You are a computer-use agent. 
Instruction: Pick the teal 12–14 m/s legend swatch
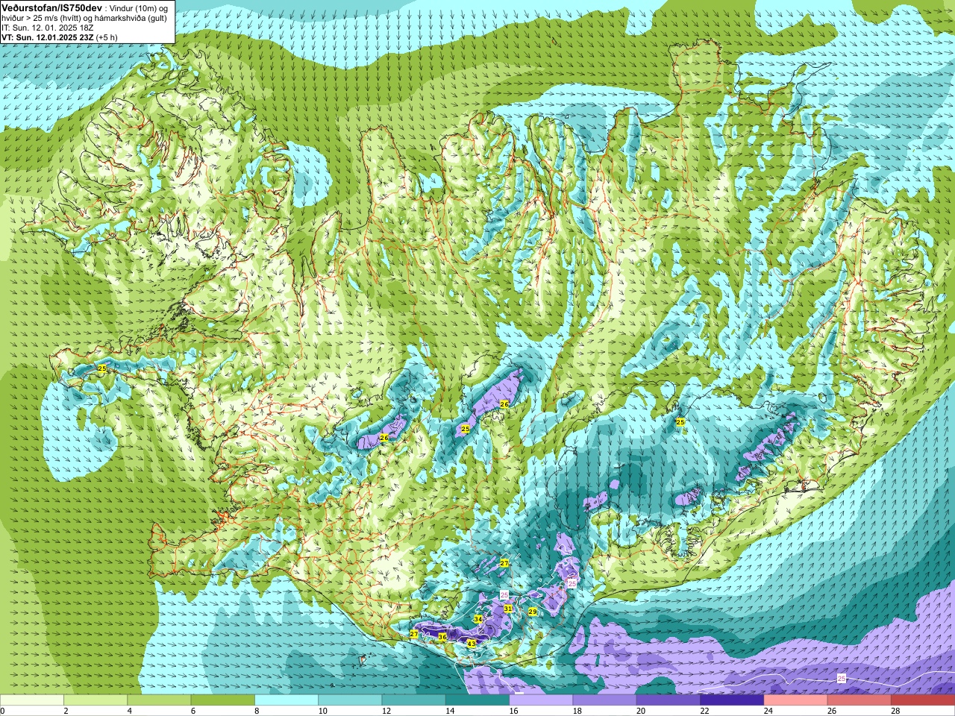(414, 700)
